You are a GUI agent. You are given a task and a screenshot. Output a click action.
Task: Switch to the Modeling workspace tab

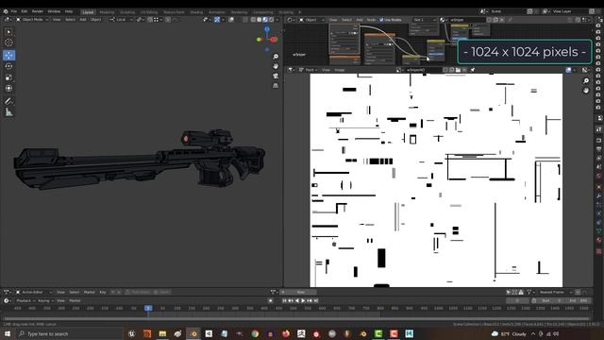tap(107, 12)
